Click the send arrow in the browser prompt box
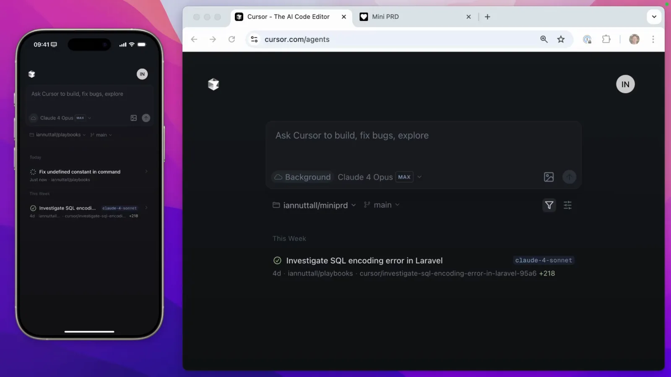Image resolution: width=671 pixels, height=377 pixels. [x=569, y=177]
